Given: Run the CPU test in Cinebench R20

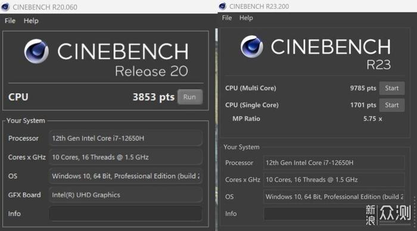Looking at the screenshot, I should point(190,97).
